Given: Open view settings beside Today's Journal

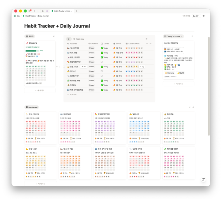Looking at the screenshot, I should coord(192,36).
